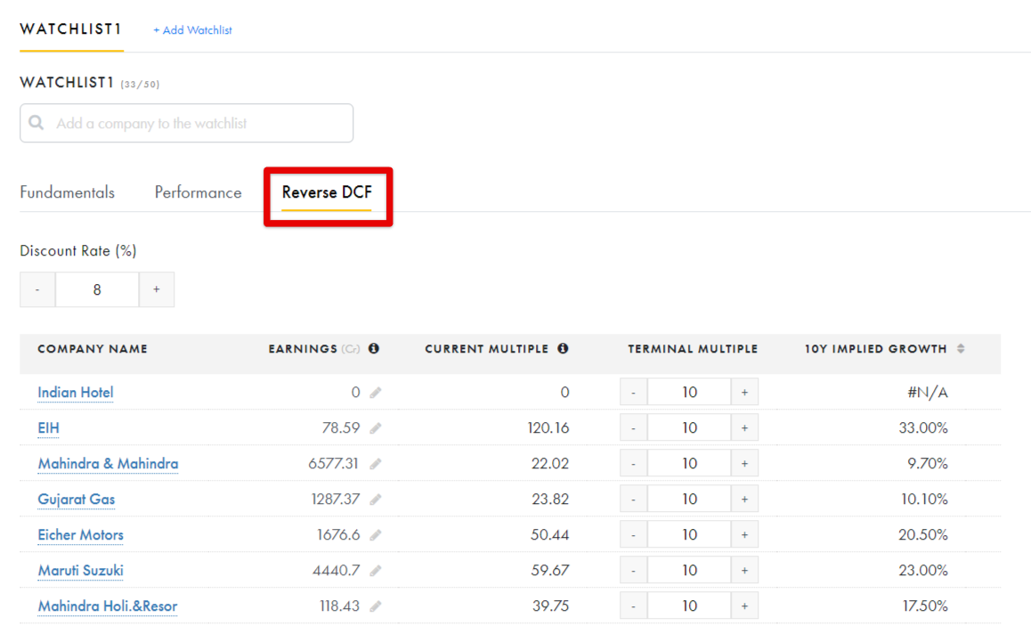Screen dimensions: 1031x626
Task: Increase terminal multiple for EIH
Action: pos(744,428)
